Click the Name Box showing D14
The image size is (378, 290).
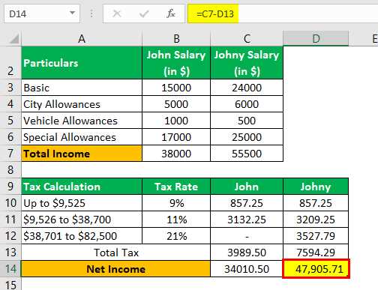42,13
